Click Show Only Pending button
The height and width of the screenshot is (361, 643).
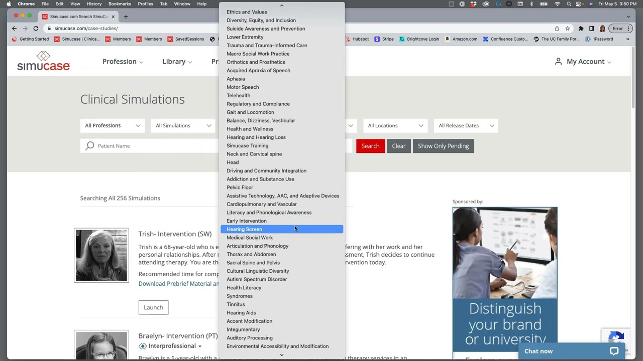443,146
